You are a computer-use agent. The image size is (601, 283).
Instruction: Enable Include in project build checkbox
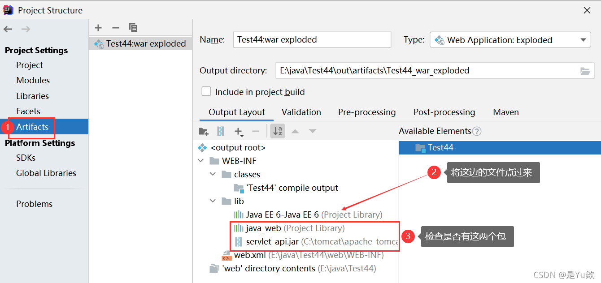tap(206, 91)
